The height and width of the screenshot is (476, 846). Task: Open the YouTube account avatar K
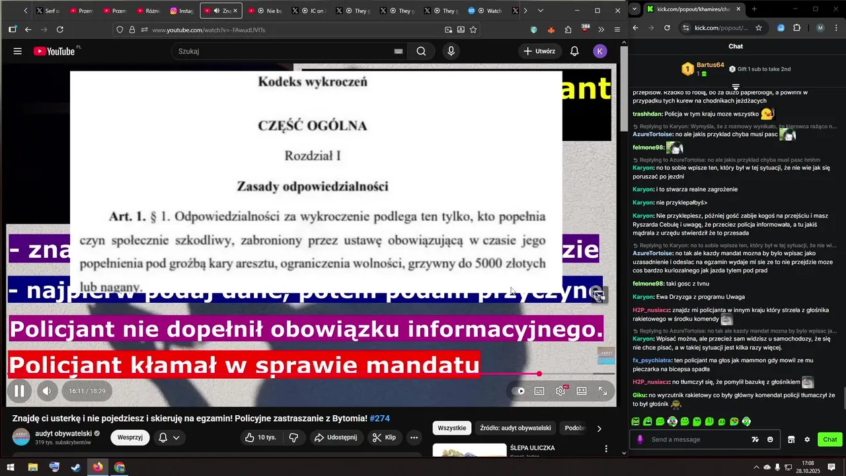point(600,51)
